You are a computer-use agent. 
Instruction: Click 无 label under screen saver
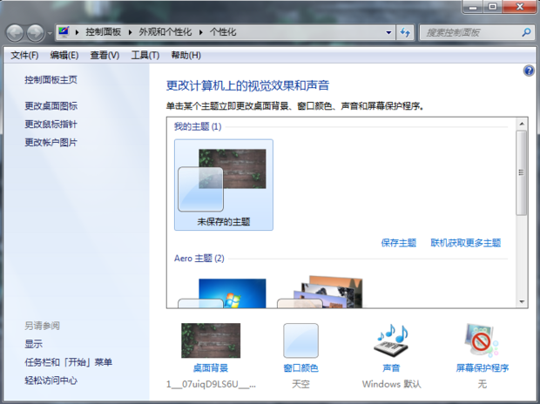pyautogui.click(x=483, y=384)
